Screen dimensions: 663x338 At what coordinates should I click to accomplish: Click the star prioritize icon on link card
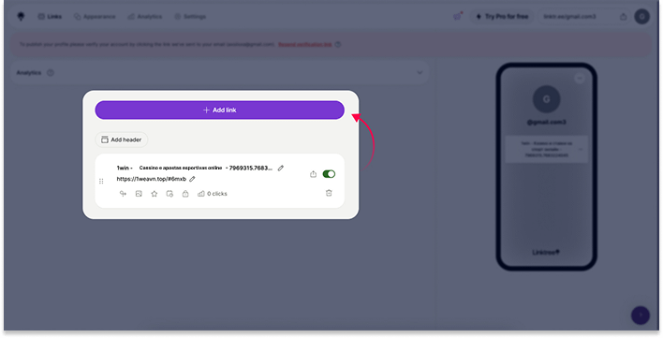click(155, 194)
